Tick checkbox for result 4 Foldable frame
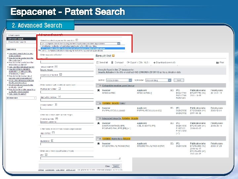 point(98,139)
